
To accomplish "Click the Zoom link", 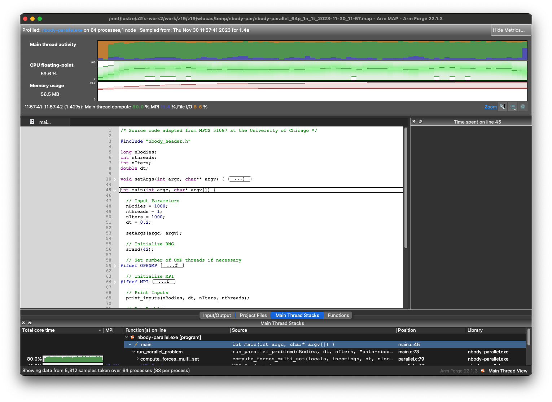I will [x=490, y=107].
